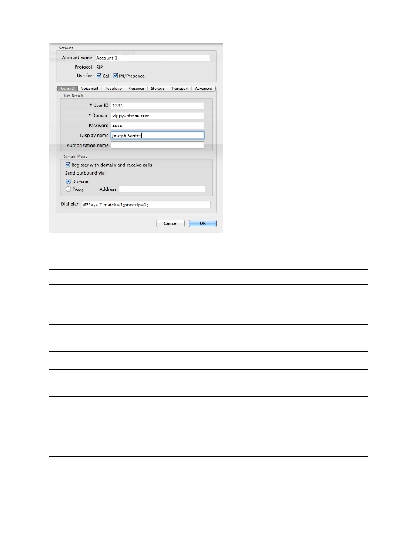Viewport: 417px width, 539px height.
Task: Open the Topology tab
Action: pyautogui.click(x=113, y=88)
